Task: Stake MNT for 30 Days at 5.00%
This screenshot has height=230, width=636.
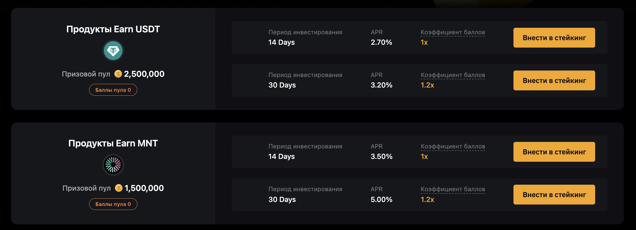Action: click(554, 195)
